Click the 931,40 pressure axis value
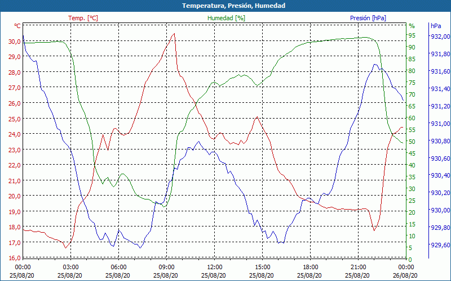The width and height of the screenshot is (451, 281). [439, 89]
